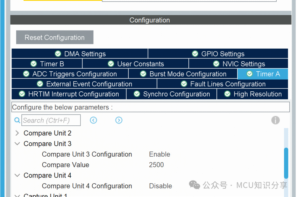Switch to Burst Mode Configuration tab
The height and width of the screenshot is (197, 297).
[183, 74]
